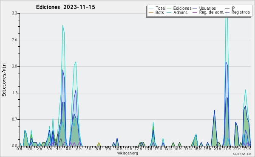
Task: Click the '13 h' x-axis label
Action: point(148,149)
